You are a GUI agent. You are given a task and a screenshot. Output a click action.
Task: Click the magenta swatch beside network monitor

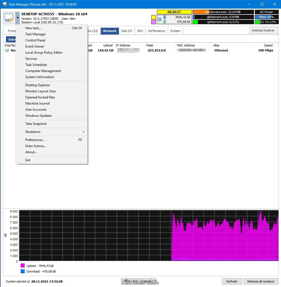[154, 22]
